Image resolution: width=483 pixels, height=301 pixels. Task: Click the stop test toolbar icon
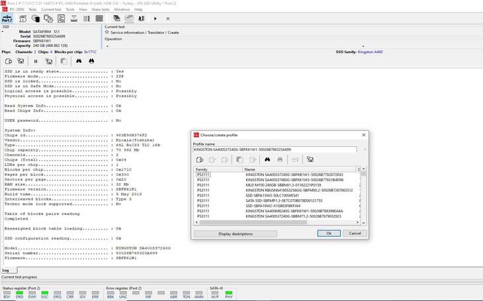[x=168, y=19]
